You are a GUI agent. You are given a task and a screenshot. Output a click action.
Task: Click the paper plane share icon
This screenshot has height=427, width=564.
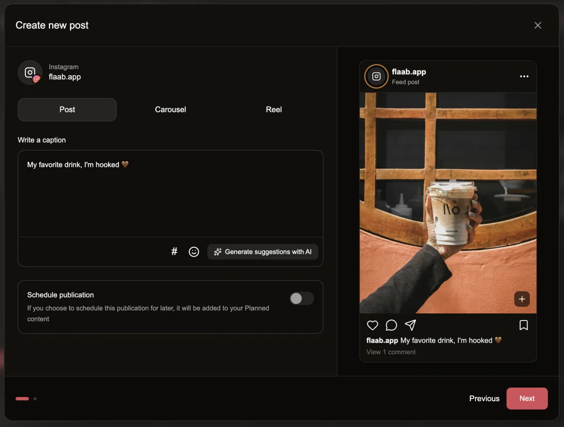[x=410, y=325]
